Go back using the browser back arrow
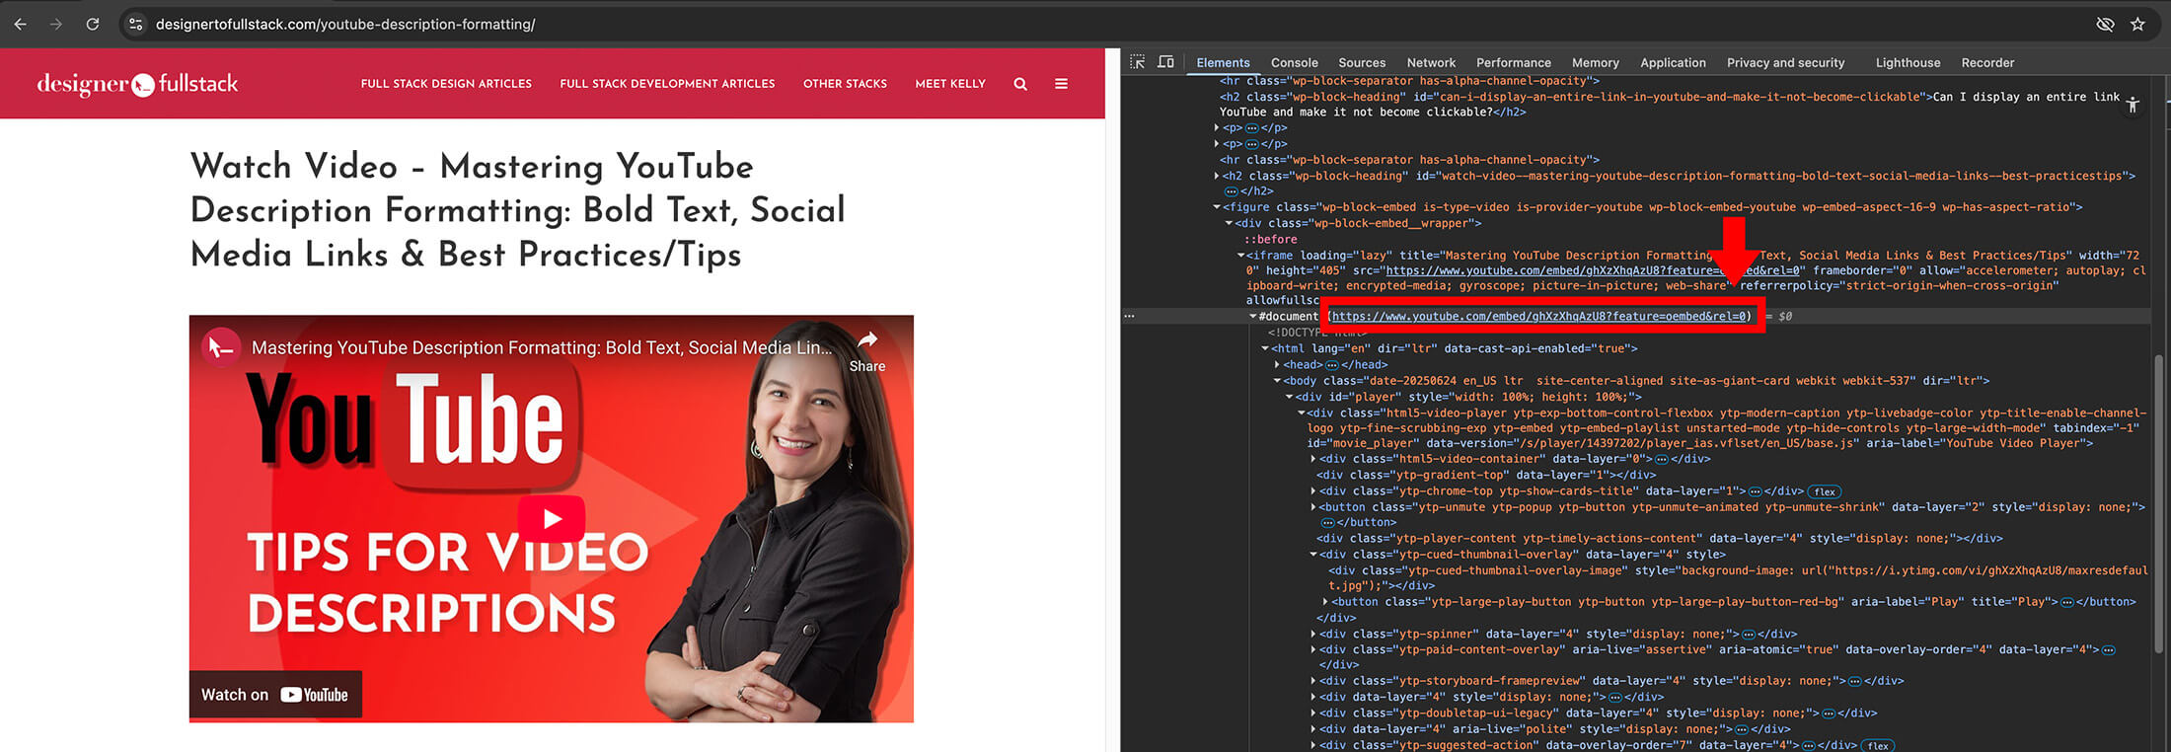The image size is (2171, 752). 20,24
